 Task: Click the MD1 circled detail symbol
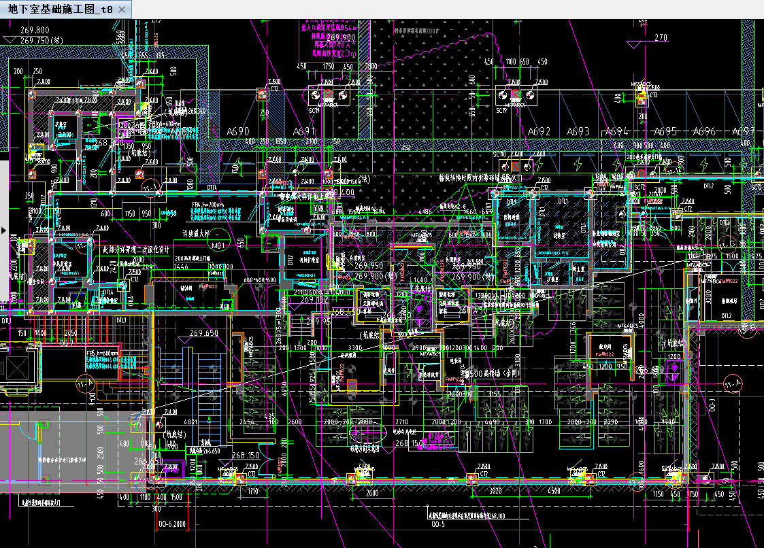pos(218,245)
